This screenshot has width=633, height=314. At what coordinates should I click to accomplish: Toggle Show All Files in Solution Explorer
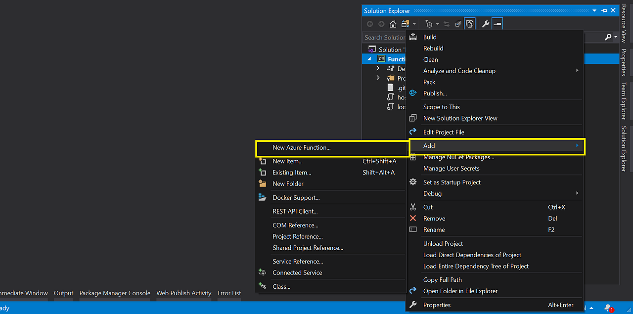[x=470, y=23]
